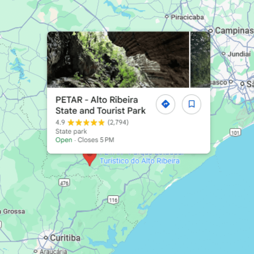Select the Jundiaí city label
The height and width of the screenshot is (254, 254).
coord(239,54)
